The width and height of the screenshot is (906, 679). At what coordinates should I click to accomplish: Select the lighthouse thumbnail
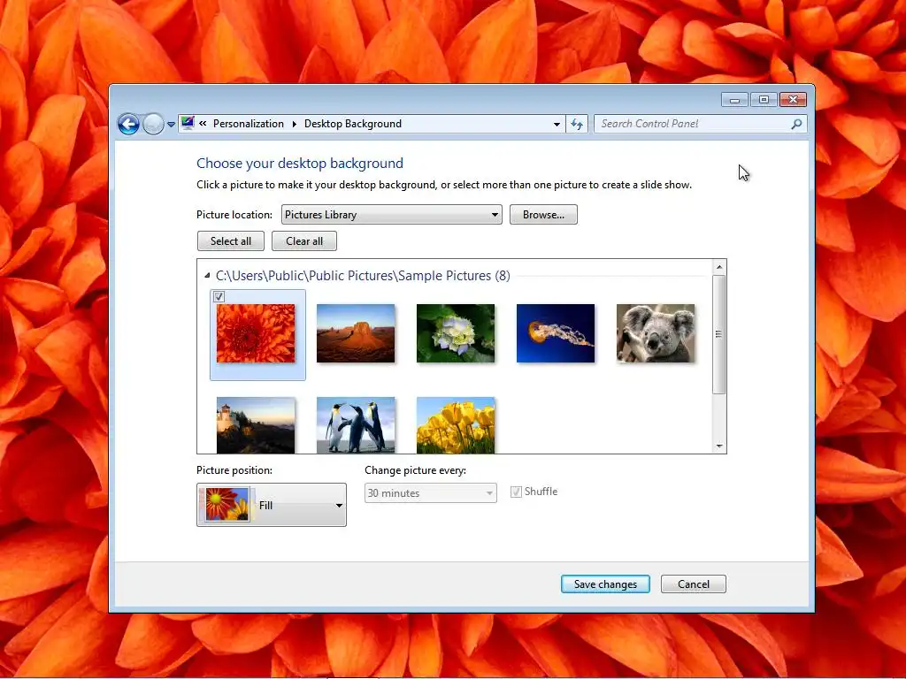click(256, 425)
